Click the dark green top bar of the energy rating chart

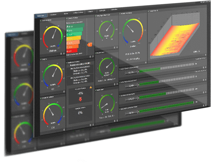click(x=75, y=26)
